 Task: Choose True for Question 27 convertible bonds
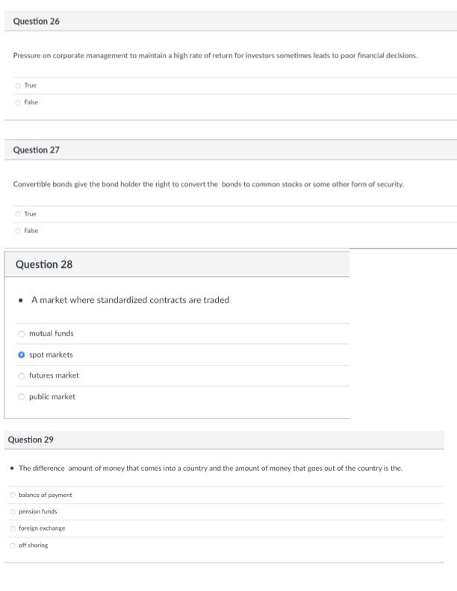(x=18, y=214)
